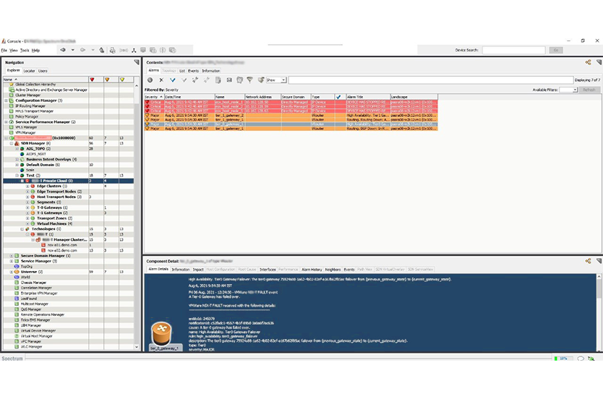Open the Root Cause tab

click(x=247, y=269)
